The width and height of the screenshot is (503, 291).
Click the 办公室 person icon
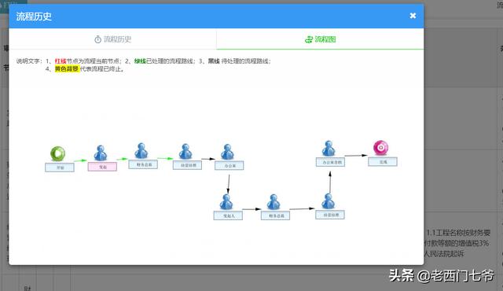pos(227,152)
